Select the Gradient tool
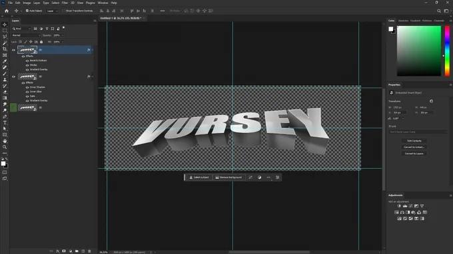This screenshot has width=453, height=254. (x=5, y=98)
